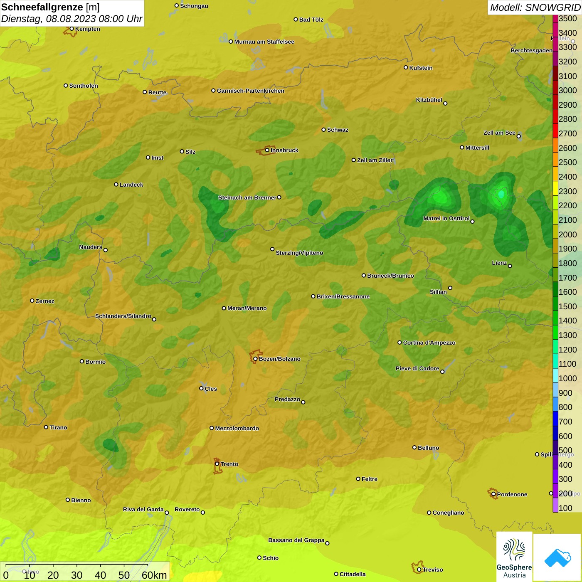Screen dimensions: 582x582
Task: Select the Innsbruck city marker
Action: click(x=267, y=150)
